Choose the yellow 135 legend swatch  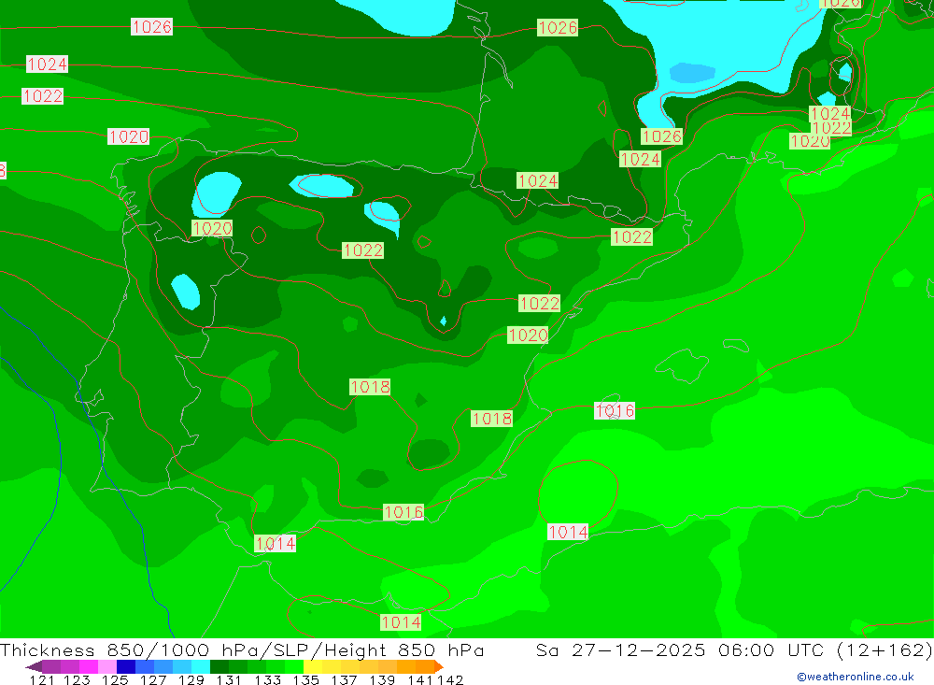313,666
